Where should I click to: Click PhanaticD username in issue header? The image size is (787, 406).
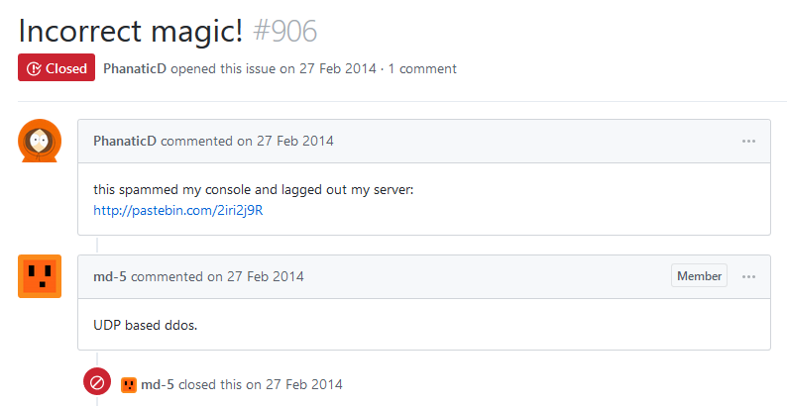pyautogui.click(x=135, y=68)
